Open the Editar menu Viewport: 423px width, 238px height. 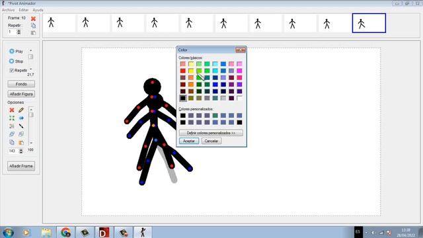[x=24, y=10]
